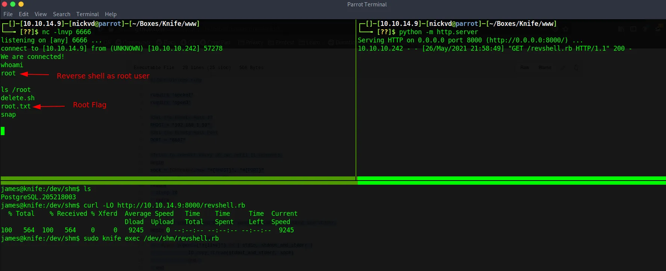
Task: Click the right pane's bright green status bar
Action: (511, 179)
